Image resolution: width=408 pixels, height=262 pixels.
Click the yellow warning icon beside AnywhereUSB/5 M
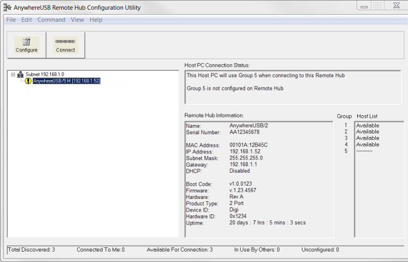[28, 81]
